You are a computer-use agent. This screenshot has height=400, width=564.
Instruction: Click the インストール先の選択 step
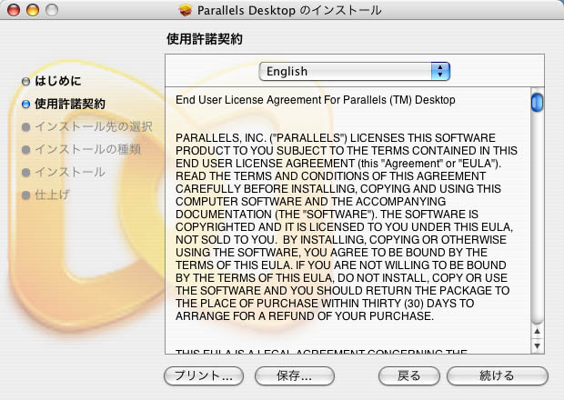93,126
